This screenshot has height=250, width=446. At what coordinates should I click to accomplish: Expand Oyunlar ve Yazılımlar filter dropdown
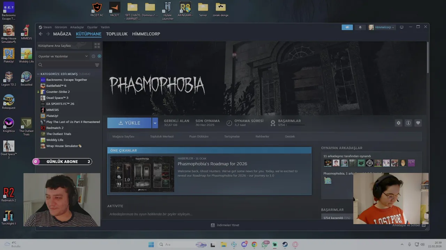pos(63,56)
